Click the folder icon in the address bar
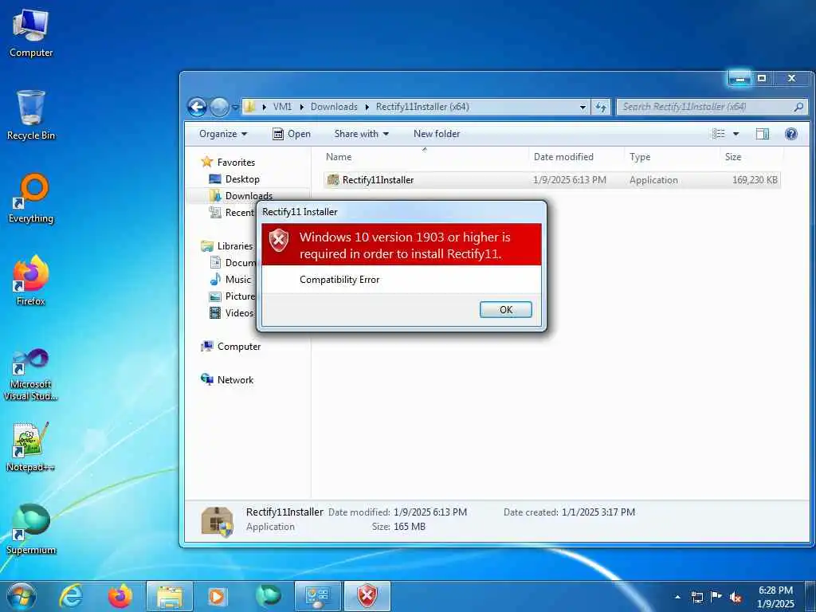Viewport: 816px width, 612px height. pyautogui.click(x=249, y=107)
